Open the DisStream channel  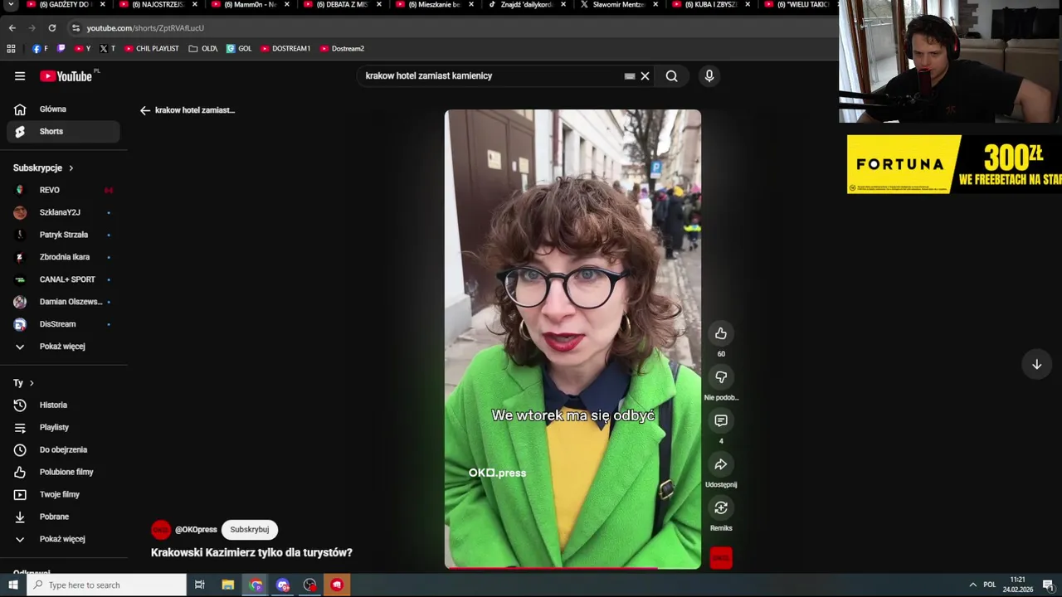pyautogui.click(x=63, y=324)
